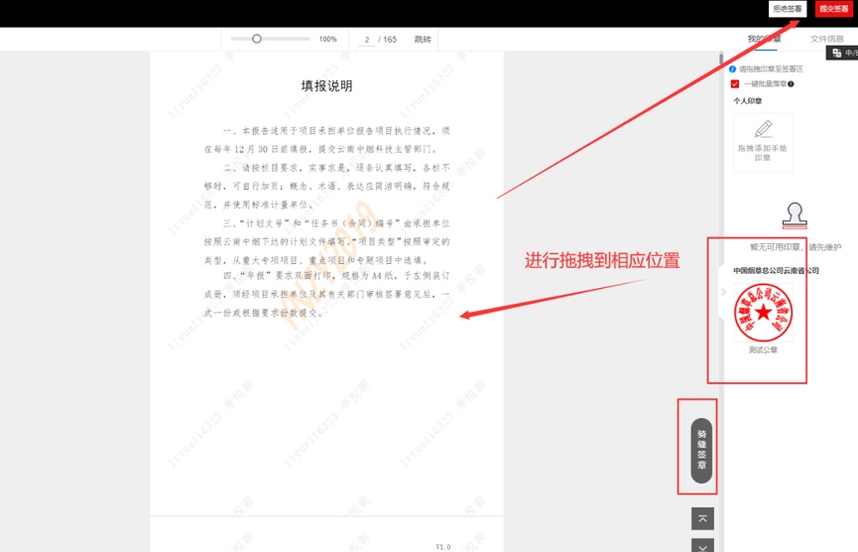
Task: Click the zoom slider handle
Action: 257,39
